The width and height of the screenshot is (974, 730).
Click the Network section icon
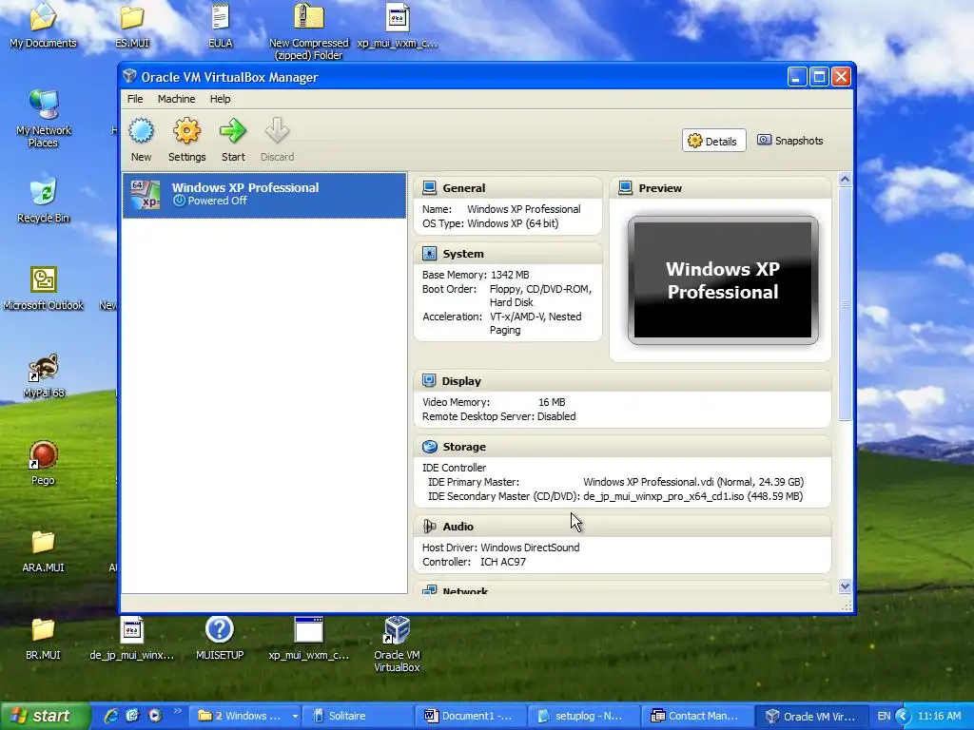[429, 590]
